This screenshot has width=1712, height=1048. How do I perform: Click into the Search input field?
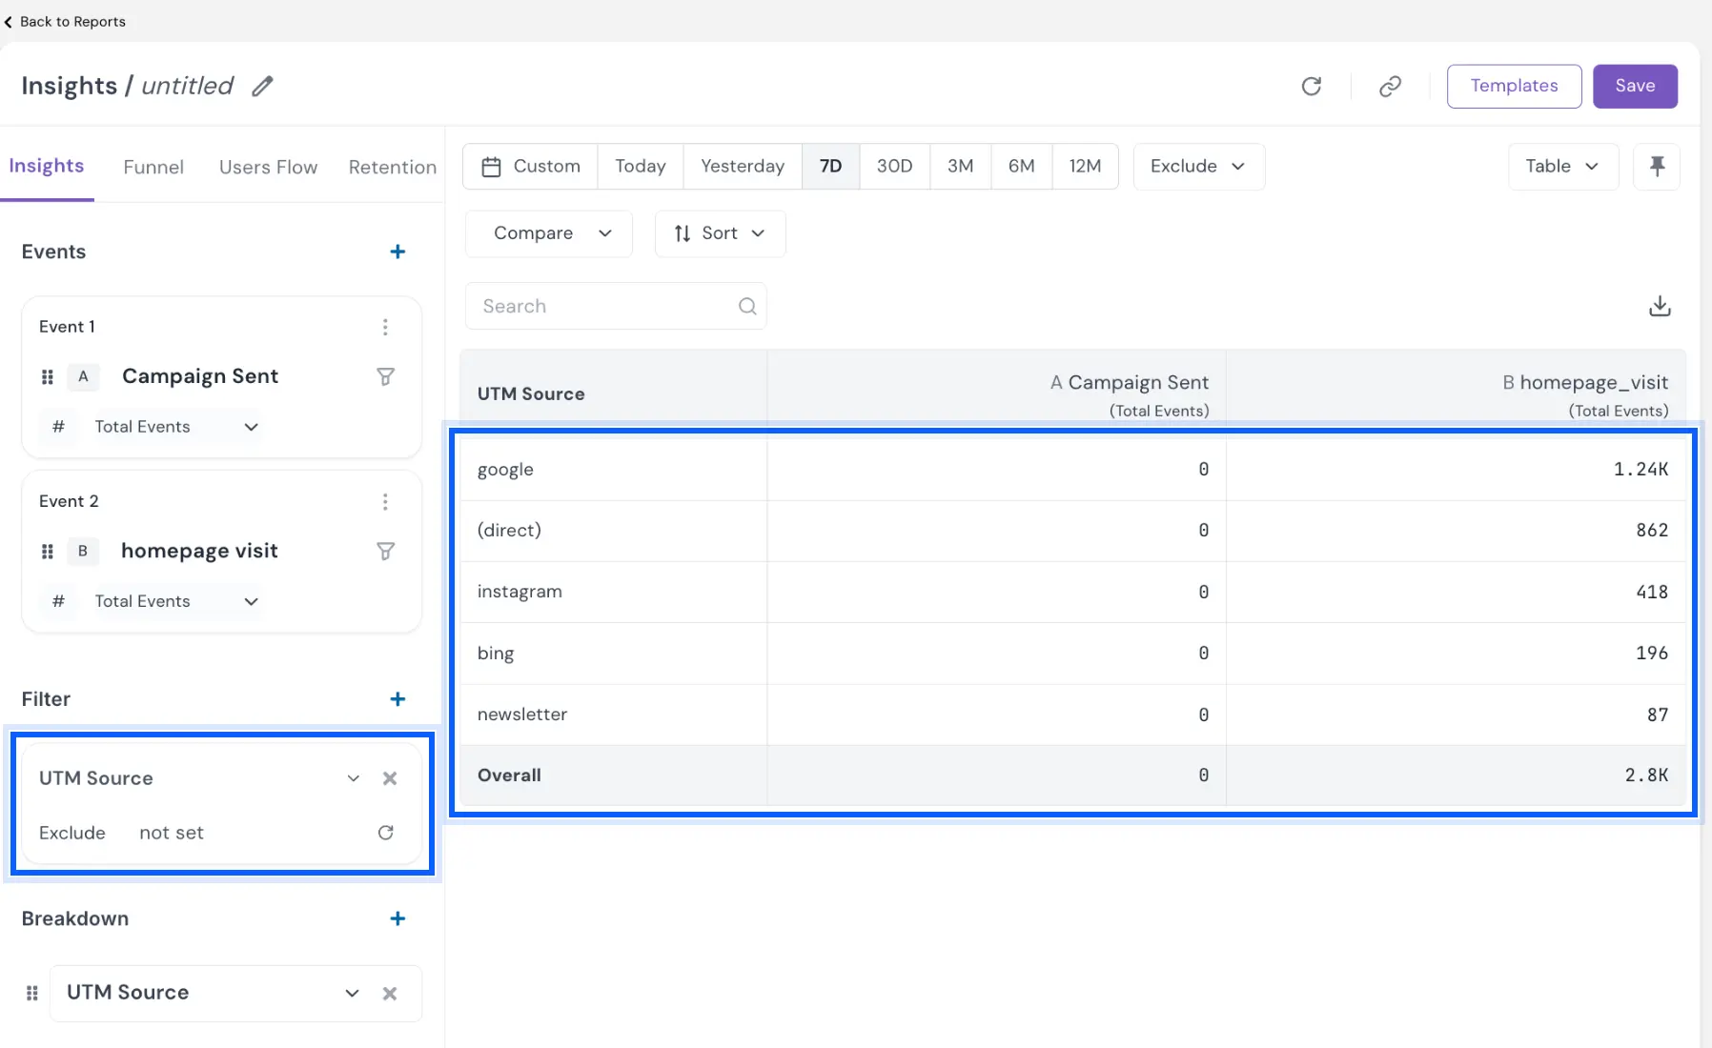coord(616,306)
